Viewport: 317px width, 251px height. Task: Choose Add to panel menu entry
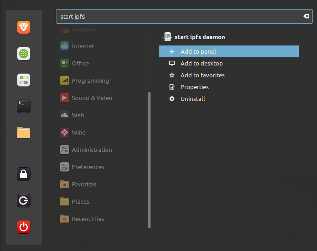coord(229,51)
